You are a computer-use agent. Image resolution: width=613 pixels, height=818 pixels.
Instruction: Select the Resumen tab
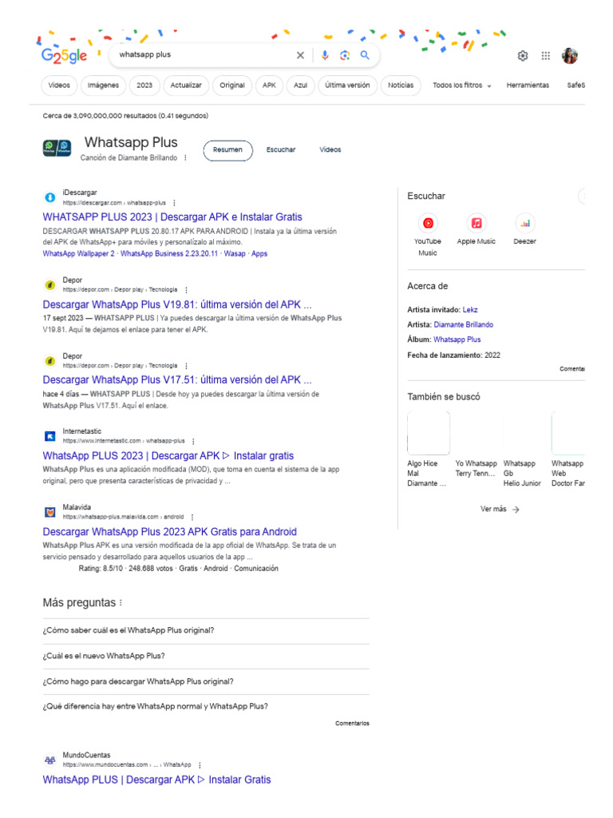pyautogui.click(x=227, y=150)
